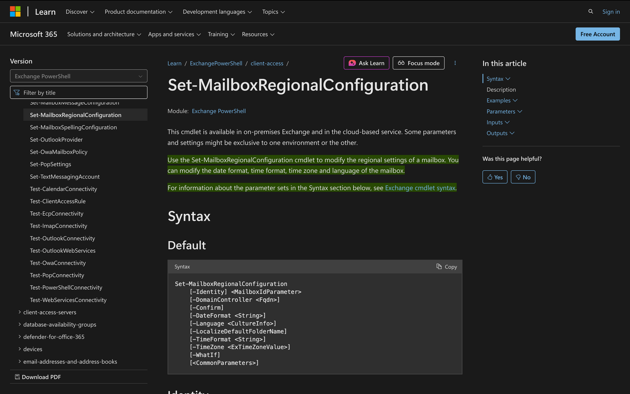This screenshot has width=630, height=394.
Task: Open the Exchange PowerShell version dropdown
Action: point(78,76)
